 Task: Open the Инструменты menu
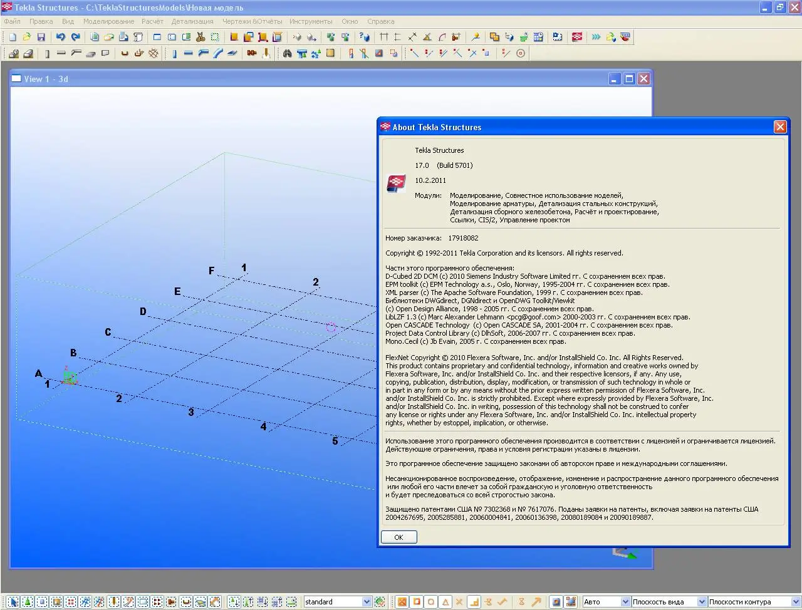tap(311, 21)
